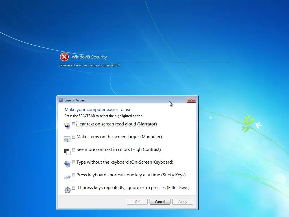Tick the Magnifier checkbox

click(x=74, y=137)
